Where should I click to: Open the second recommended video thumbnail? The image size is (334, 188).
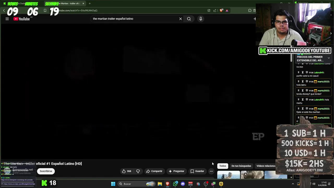point(252,175)
